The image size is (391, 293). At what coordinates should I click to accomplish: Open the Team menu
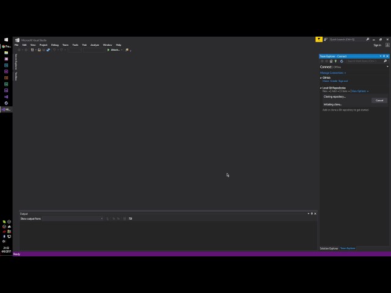pyautogui.click(x=65, y=45)
